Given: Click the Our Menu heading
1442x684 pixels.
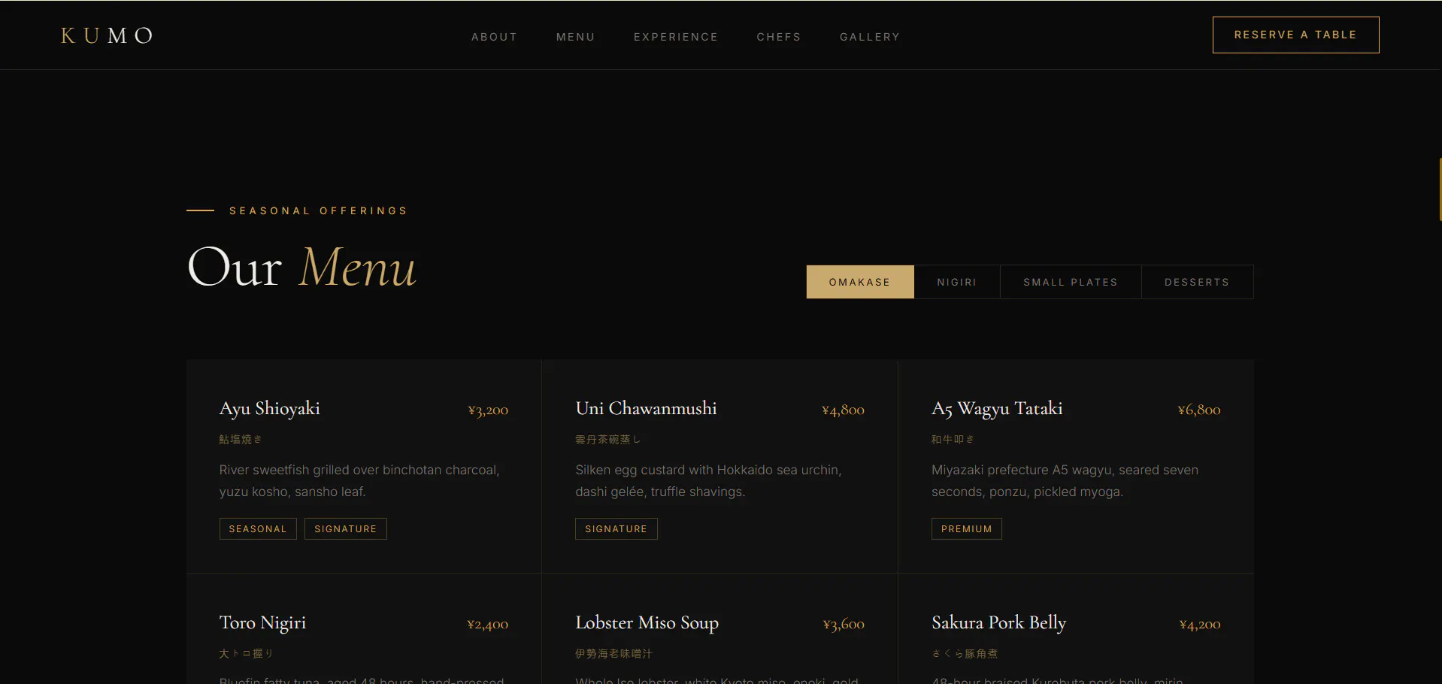Looking at the screenshot, I should click(x=301, y=267).
